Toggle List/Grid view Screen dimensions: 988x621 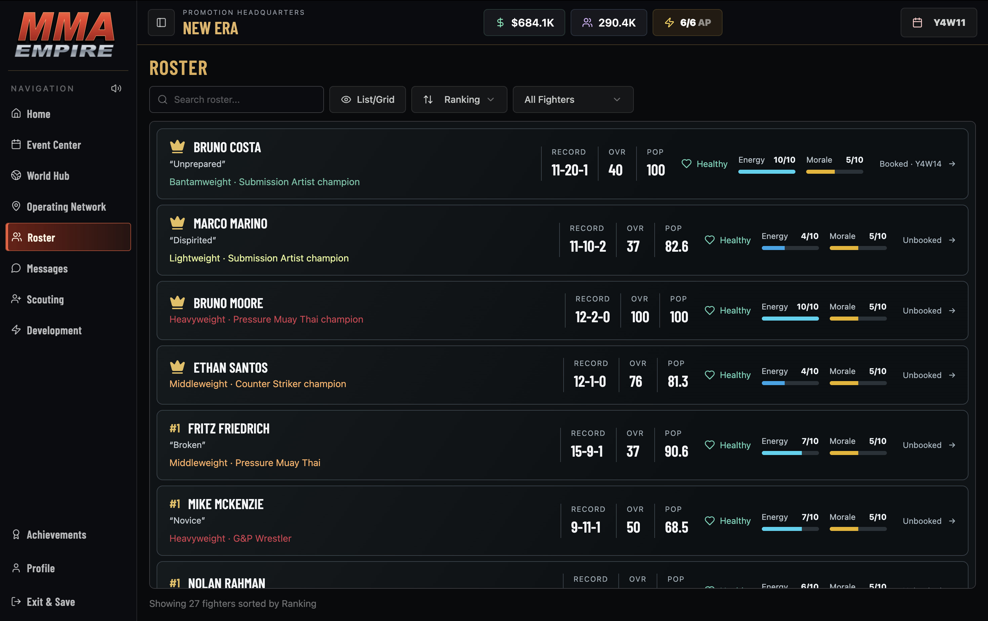(x=368, y=100)
